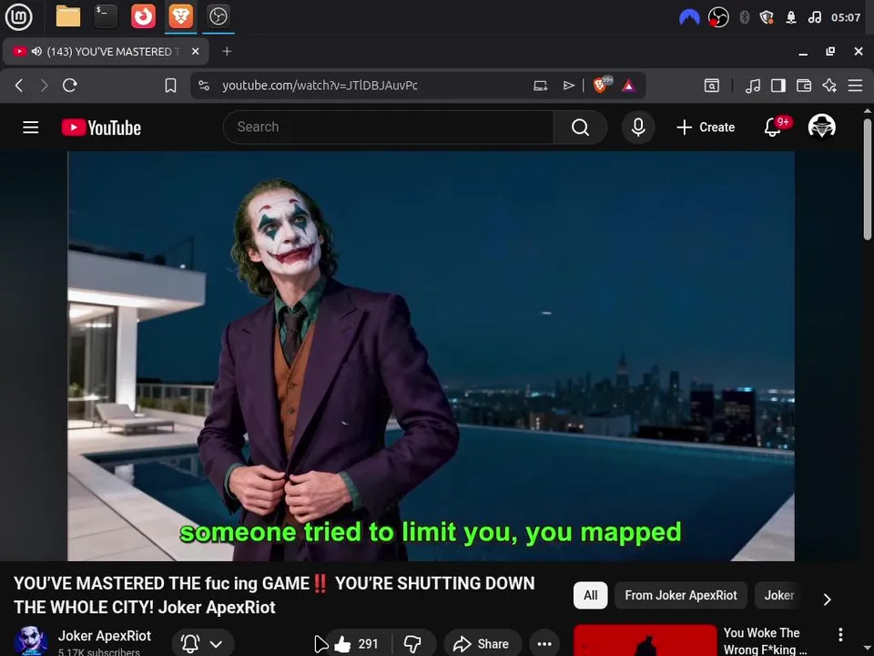874x656 pixels.
Task: Open OBS Studio taskbar window
Action: pos(218,16)
